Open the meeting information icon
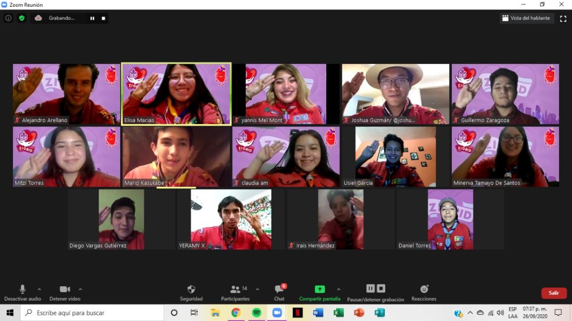This screenshot has height=321, width=572. pyautogui.click(x=8, y=18)
